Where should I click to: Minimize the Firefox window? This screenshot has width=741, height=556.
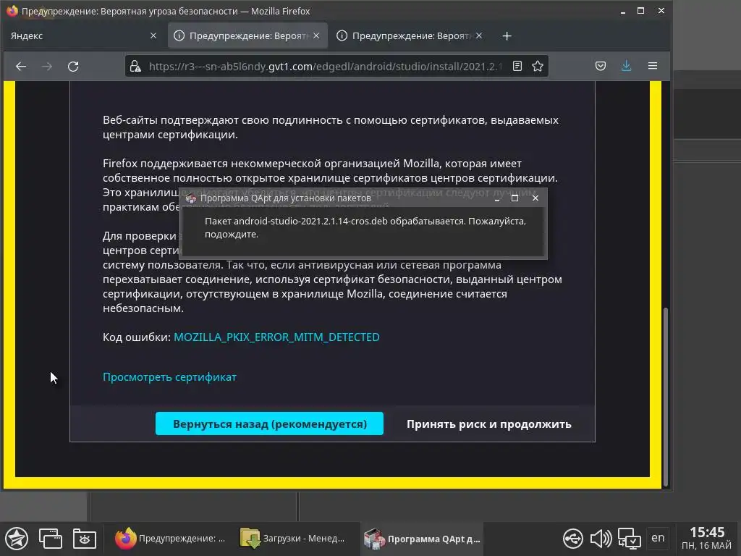tap(623, 11)
